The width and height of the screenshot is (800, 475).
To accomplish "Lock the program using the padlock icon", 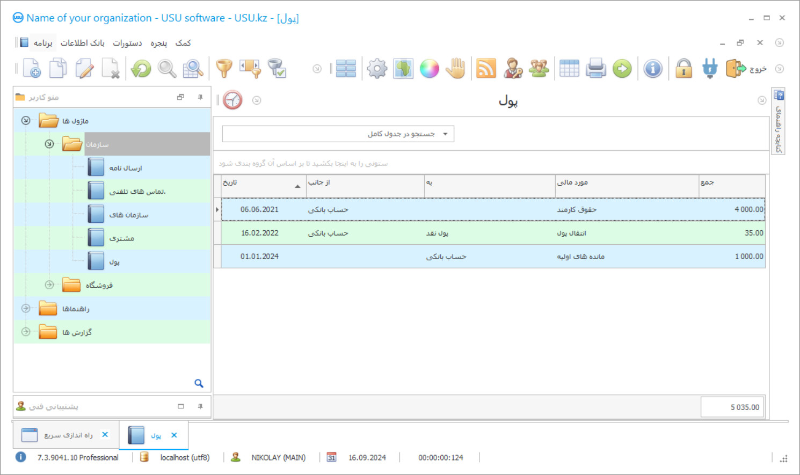I will (x=683, y=68).
